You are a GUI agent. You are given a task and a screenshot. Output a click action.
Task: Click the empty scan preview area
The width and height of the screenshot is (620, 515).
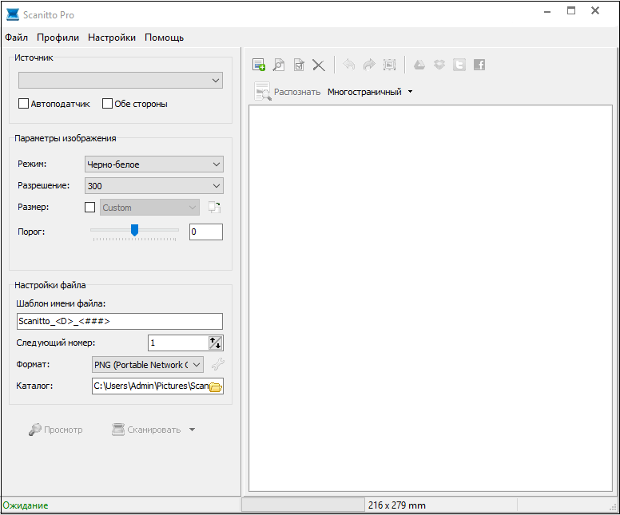tap(430, 298)
